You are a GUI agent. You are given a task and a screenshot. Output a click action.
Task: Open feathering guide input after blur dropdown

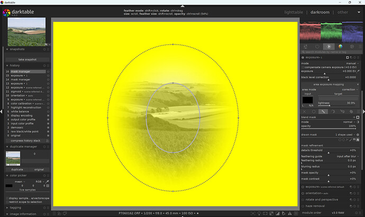point(348,157)
